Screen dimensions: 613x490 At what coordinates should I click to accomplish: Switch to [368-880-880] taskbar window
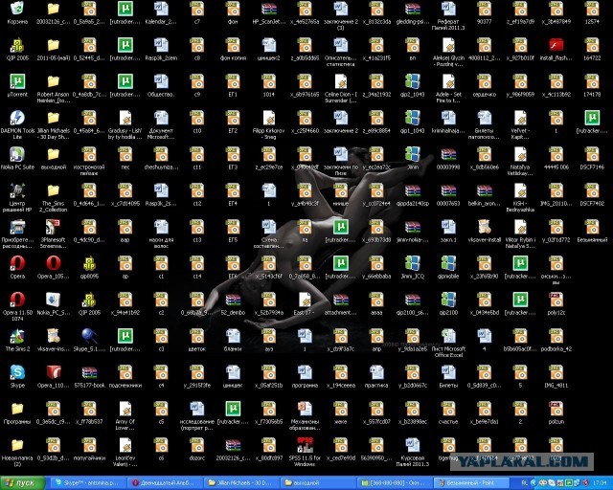tap(397, 483)
